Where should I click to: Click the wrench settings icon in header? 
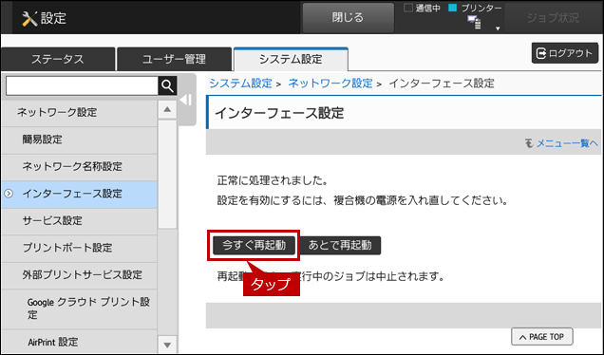[29, 18]
